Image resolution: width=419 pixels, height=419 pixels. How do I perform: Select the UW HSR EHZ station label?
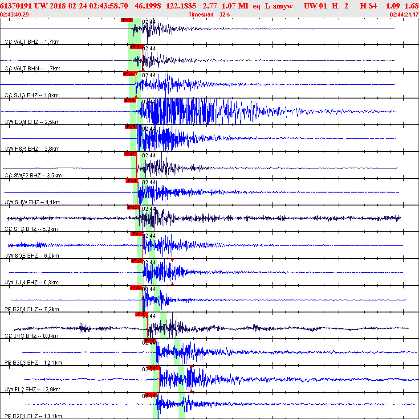pyautogui.click(x=32, y=149)
